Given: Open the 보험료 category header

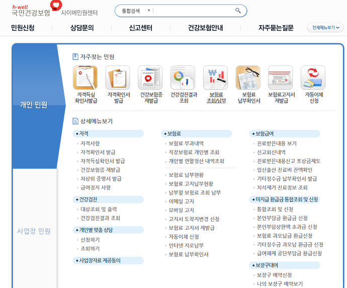Looking at the screenshot, I should pos(196,133).
